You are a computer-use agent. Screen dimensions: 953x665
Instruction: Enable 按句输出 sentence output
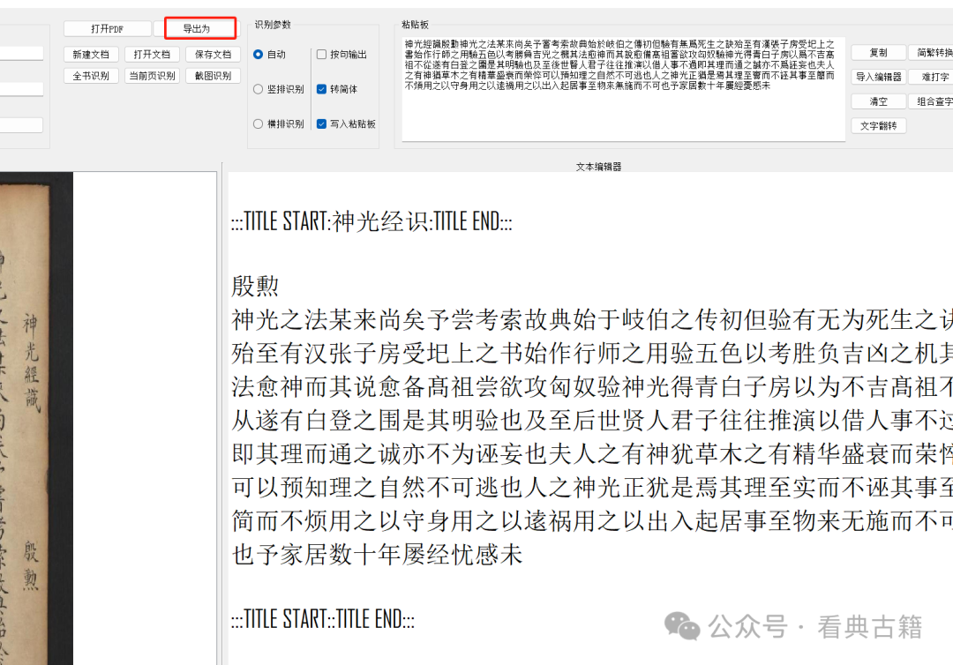[323, 54]
